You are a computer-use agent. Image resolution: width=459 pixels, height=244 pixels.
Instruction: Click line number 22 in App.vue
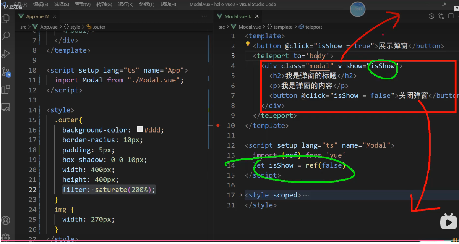pyautogui.click(x=32, y=190)
